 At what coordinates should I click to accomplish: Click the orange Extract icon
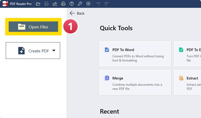pyautogui.click(x=181, y=78)
